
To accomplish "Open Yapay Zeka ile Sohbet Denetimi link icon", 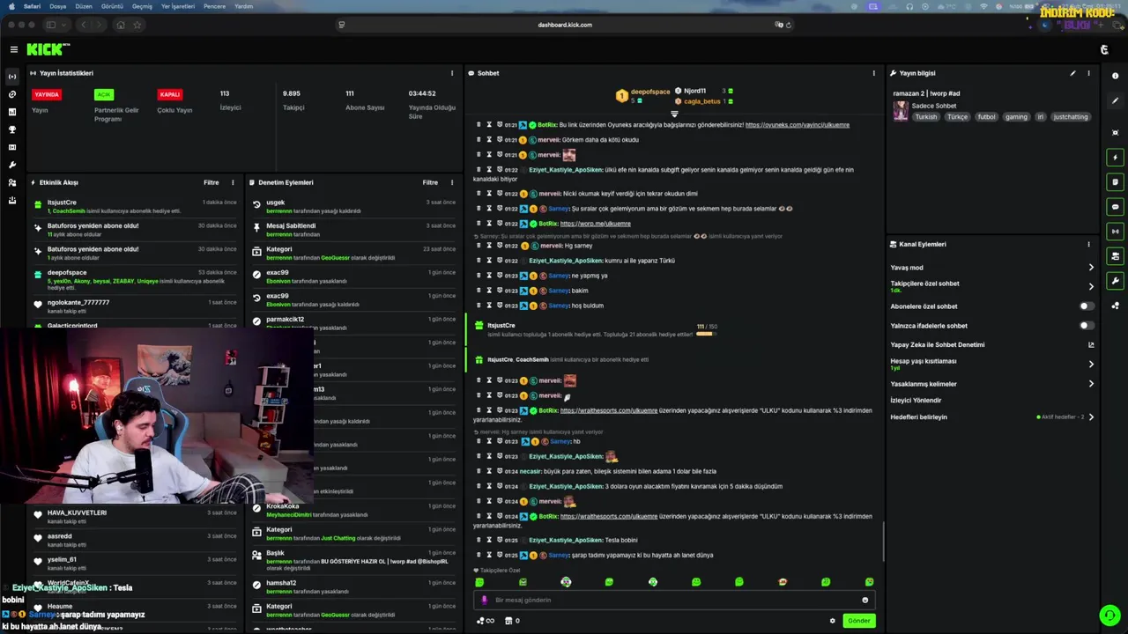I will (1091, 345).
